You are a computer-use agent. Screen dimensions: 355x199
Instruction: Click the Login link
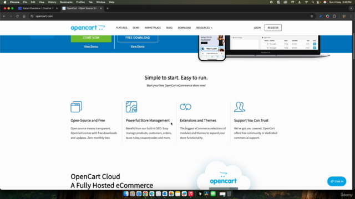tap(257, 28)
